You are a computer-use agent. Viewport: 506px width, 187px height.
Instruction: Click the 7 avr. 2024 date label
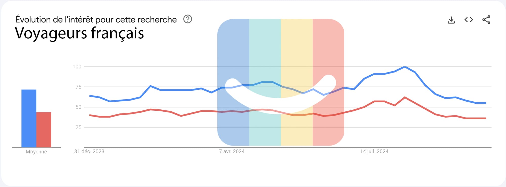point(232,151)
